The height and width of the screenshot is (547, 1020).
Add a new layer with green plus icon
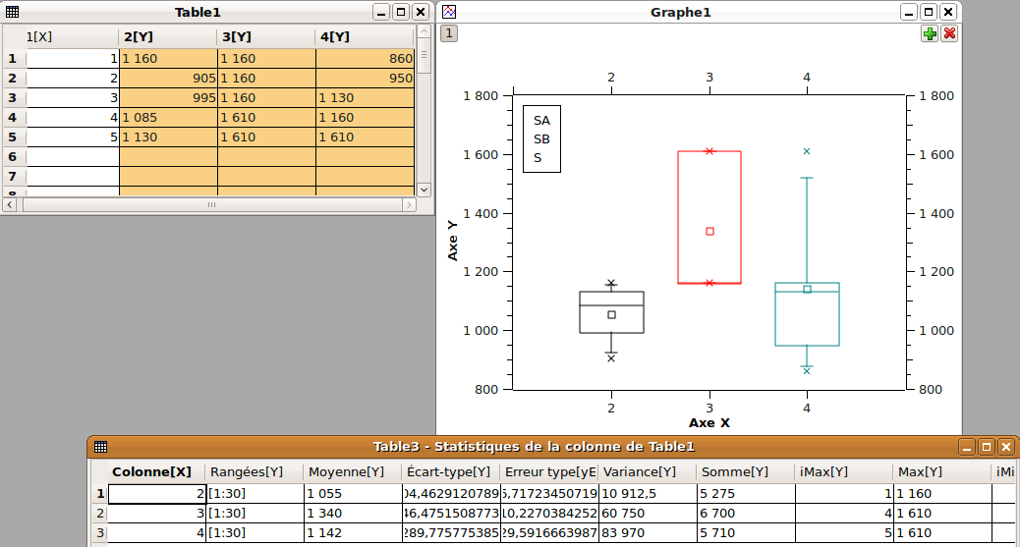(929, 33)
